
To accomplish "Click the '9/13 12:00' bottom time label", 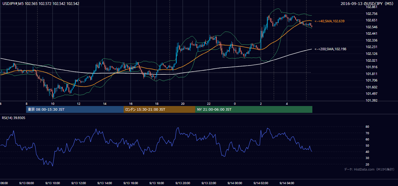I will (78, 183).
